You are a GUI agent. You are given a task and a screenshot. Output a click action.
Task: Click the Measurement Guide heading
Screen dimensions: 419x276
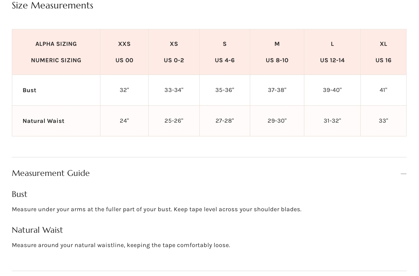pyautogui.click(x=51, y=173)
